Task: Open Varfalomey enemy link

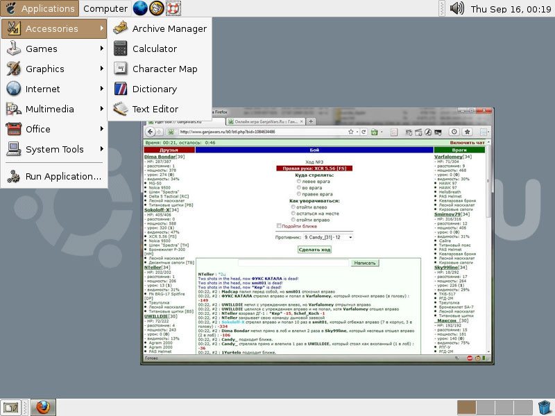Action: [448, 157]
